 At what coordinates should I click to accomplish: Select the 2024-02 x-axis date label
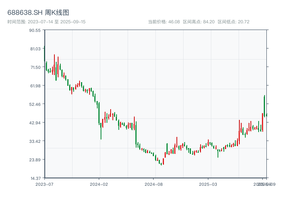click(99, 184)
